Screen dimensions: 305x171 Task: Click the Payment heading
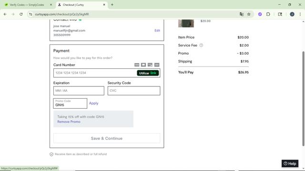click(61, 51)
